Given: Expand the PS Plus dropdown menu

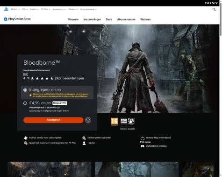Looking at the screenshot, I should click(45, 9).
